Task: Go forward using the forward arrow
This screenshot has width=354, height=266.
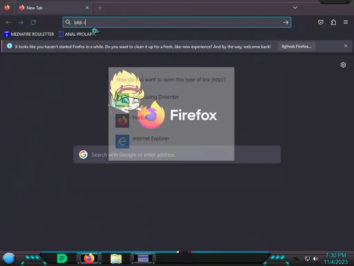Action: click(x=21, y=23)
